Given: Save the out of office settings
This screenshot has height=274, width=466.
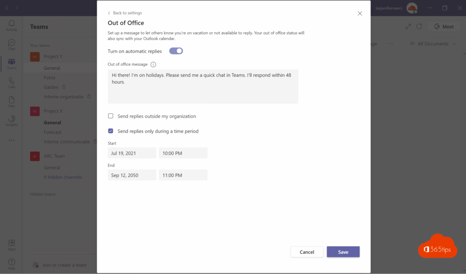Looking at the screenshot, I should click(x=343, y=252).
